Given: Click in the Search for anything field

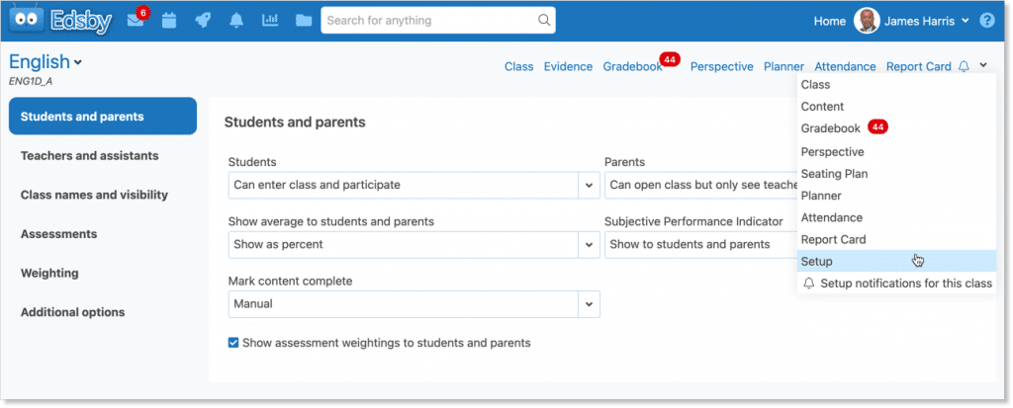Looking at the screenshot, I should coord(425,20).
